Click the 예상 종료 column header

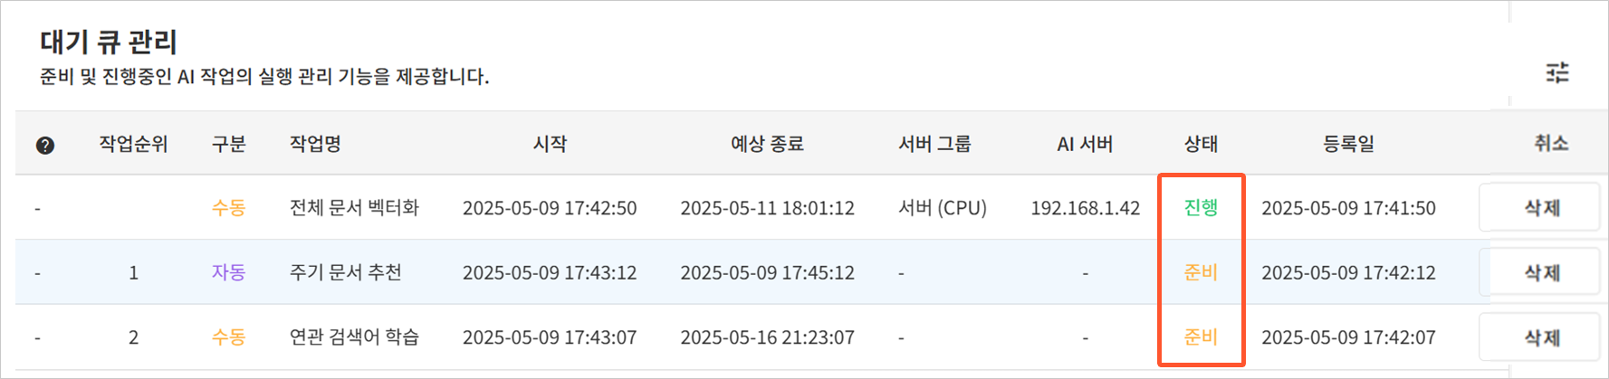(767, 144)
